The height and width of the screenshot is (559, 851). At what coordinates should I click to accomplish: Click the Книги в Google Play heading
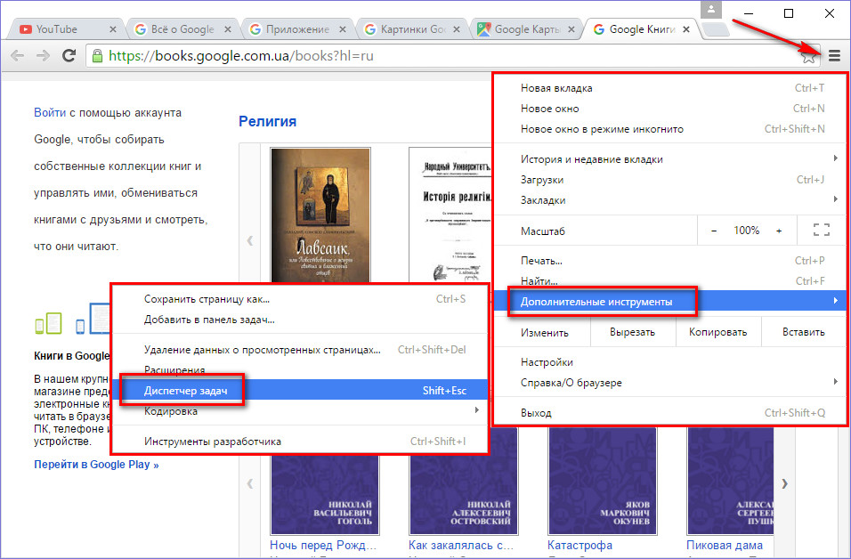click(x=71, y=356)
